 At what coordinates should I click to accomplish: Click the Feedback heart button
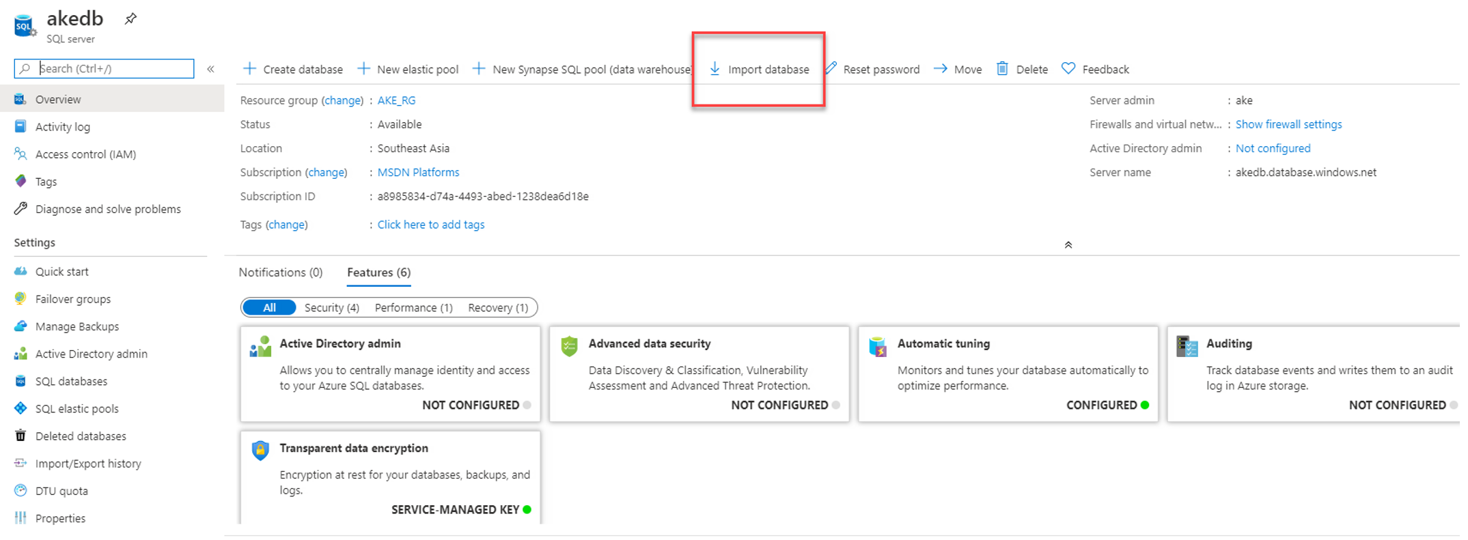1095,69
